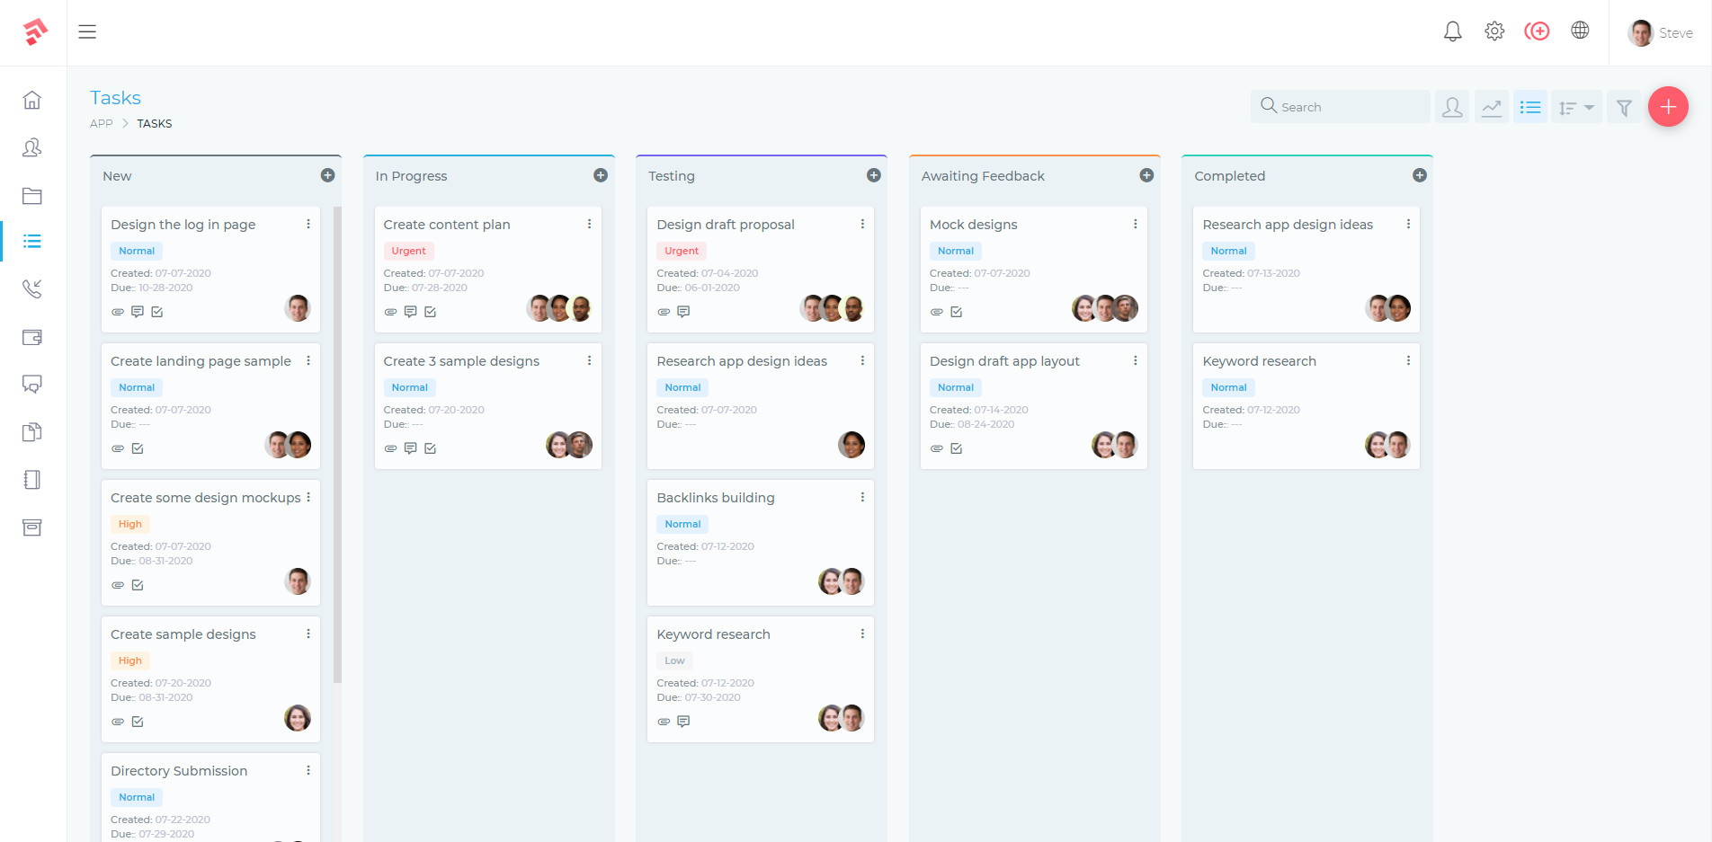Open the notifications bell

1451,31
